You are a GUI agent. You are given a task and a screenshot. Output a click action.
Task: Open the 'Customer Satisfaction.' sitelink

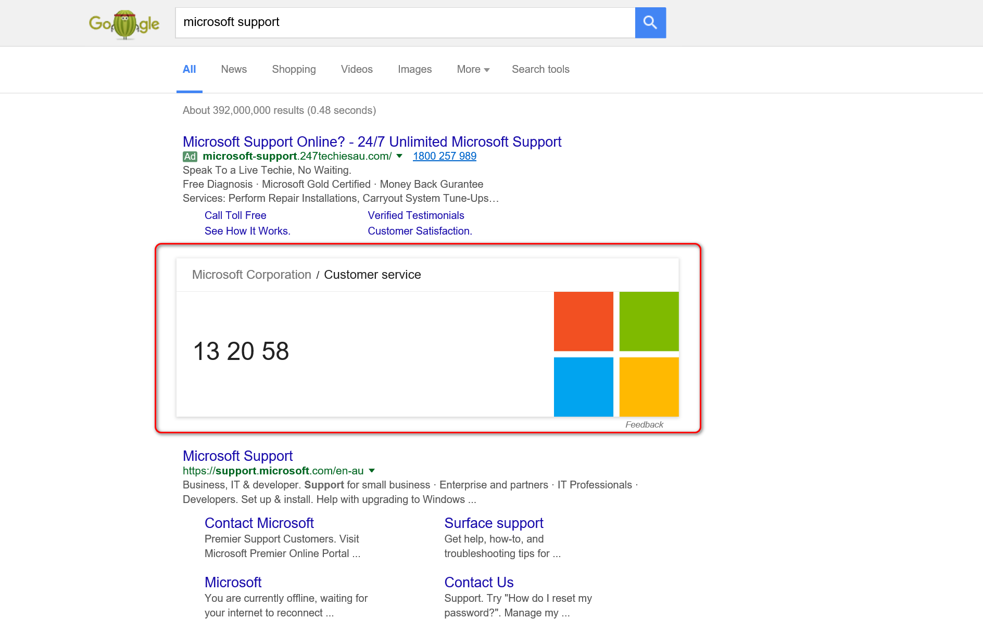(420, 231)
